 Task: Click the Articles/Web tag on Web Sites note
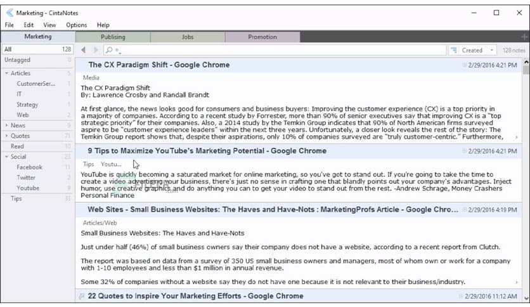100,223
